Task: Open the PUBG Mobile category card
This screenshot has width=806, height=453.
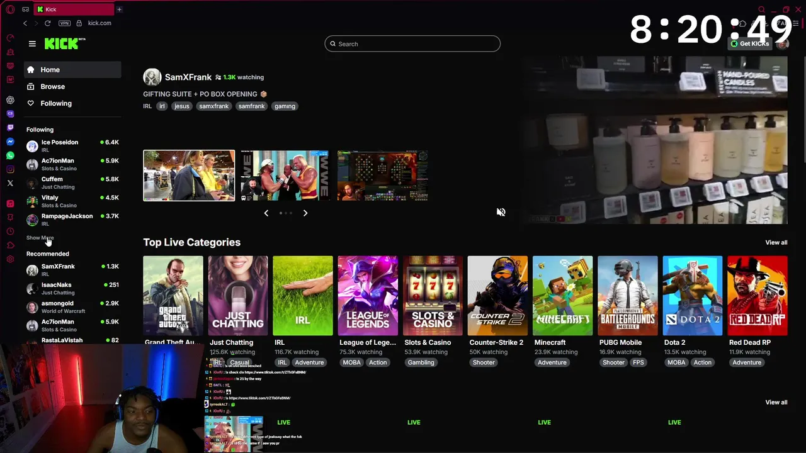Action: click(628, 296)
